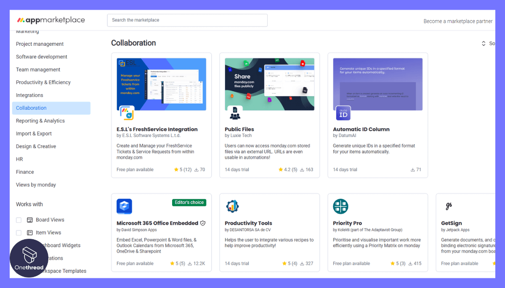
Task: Enable the Board Views checkbox
Action: point(19,220)
